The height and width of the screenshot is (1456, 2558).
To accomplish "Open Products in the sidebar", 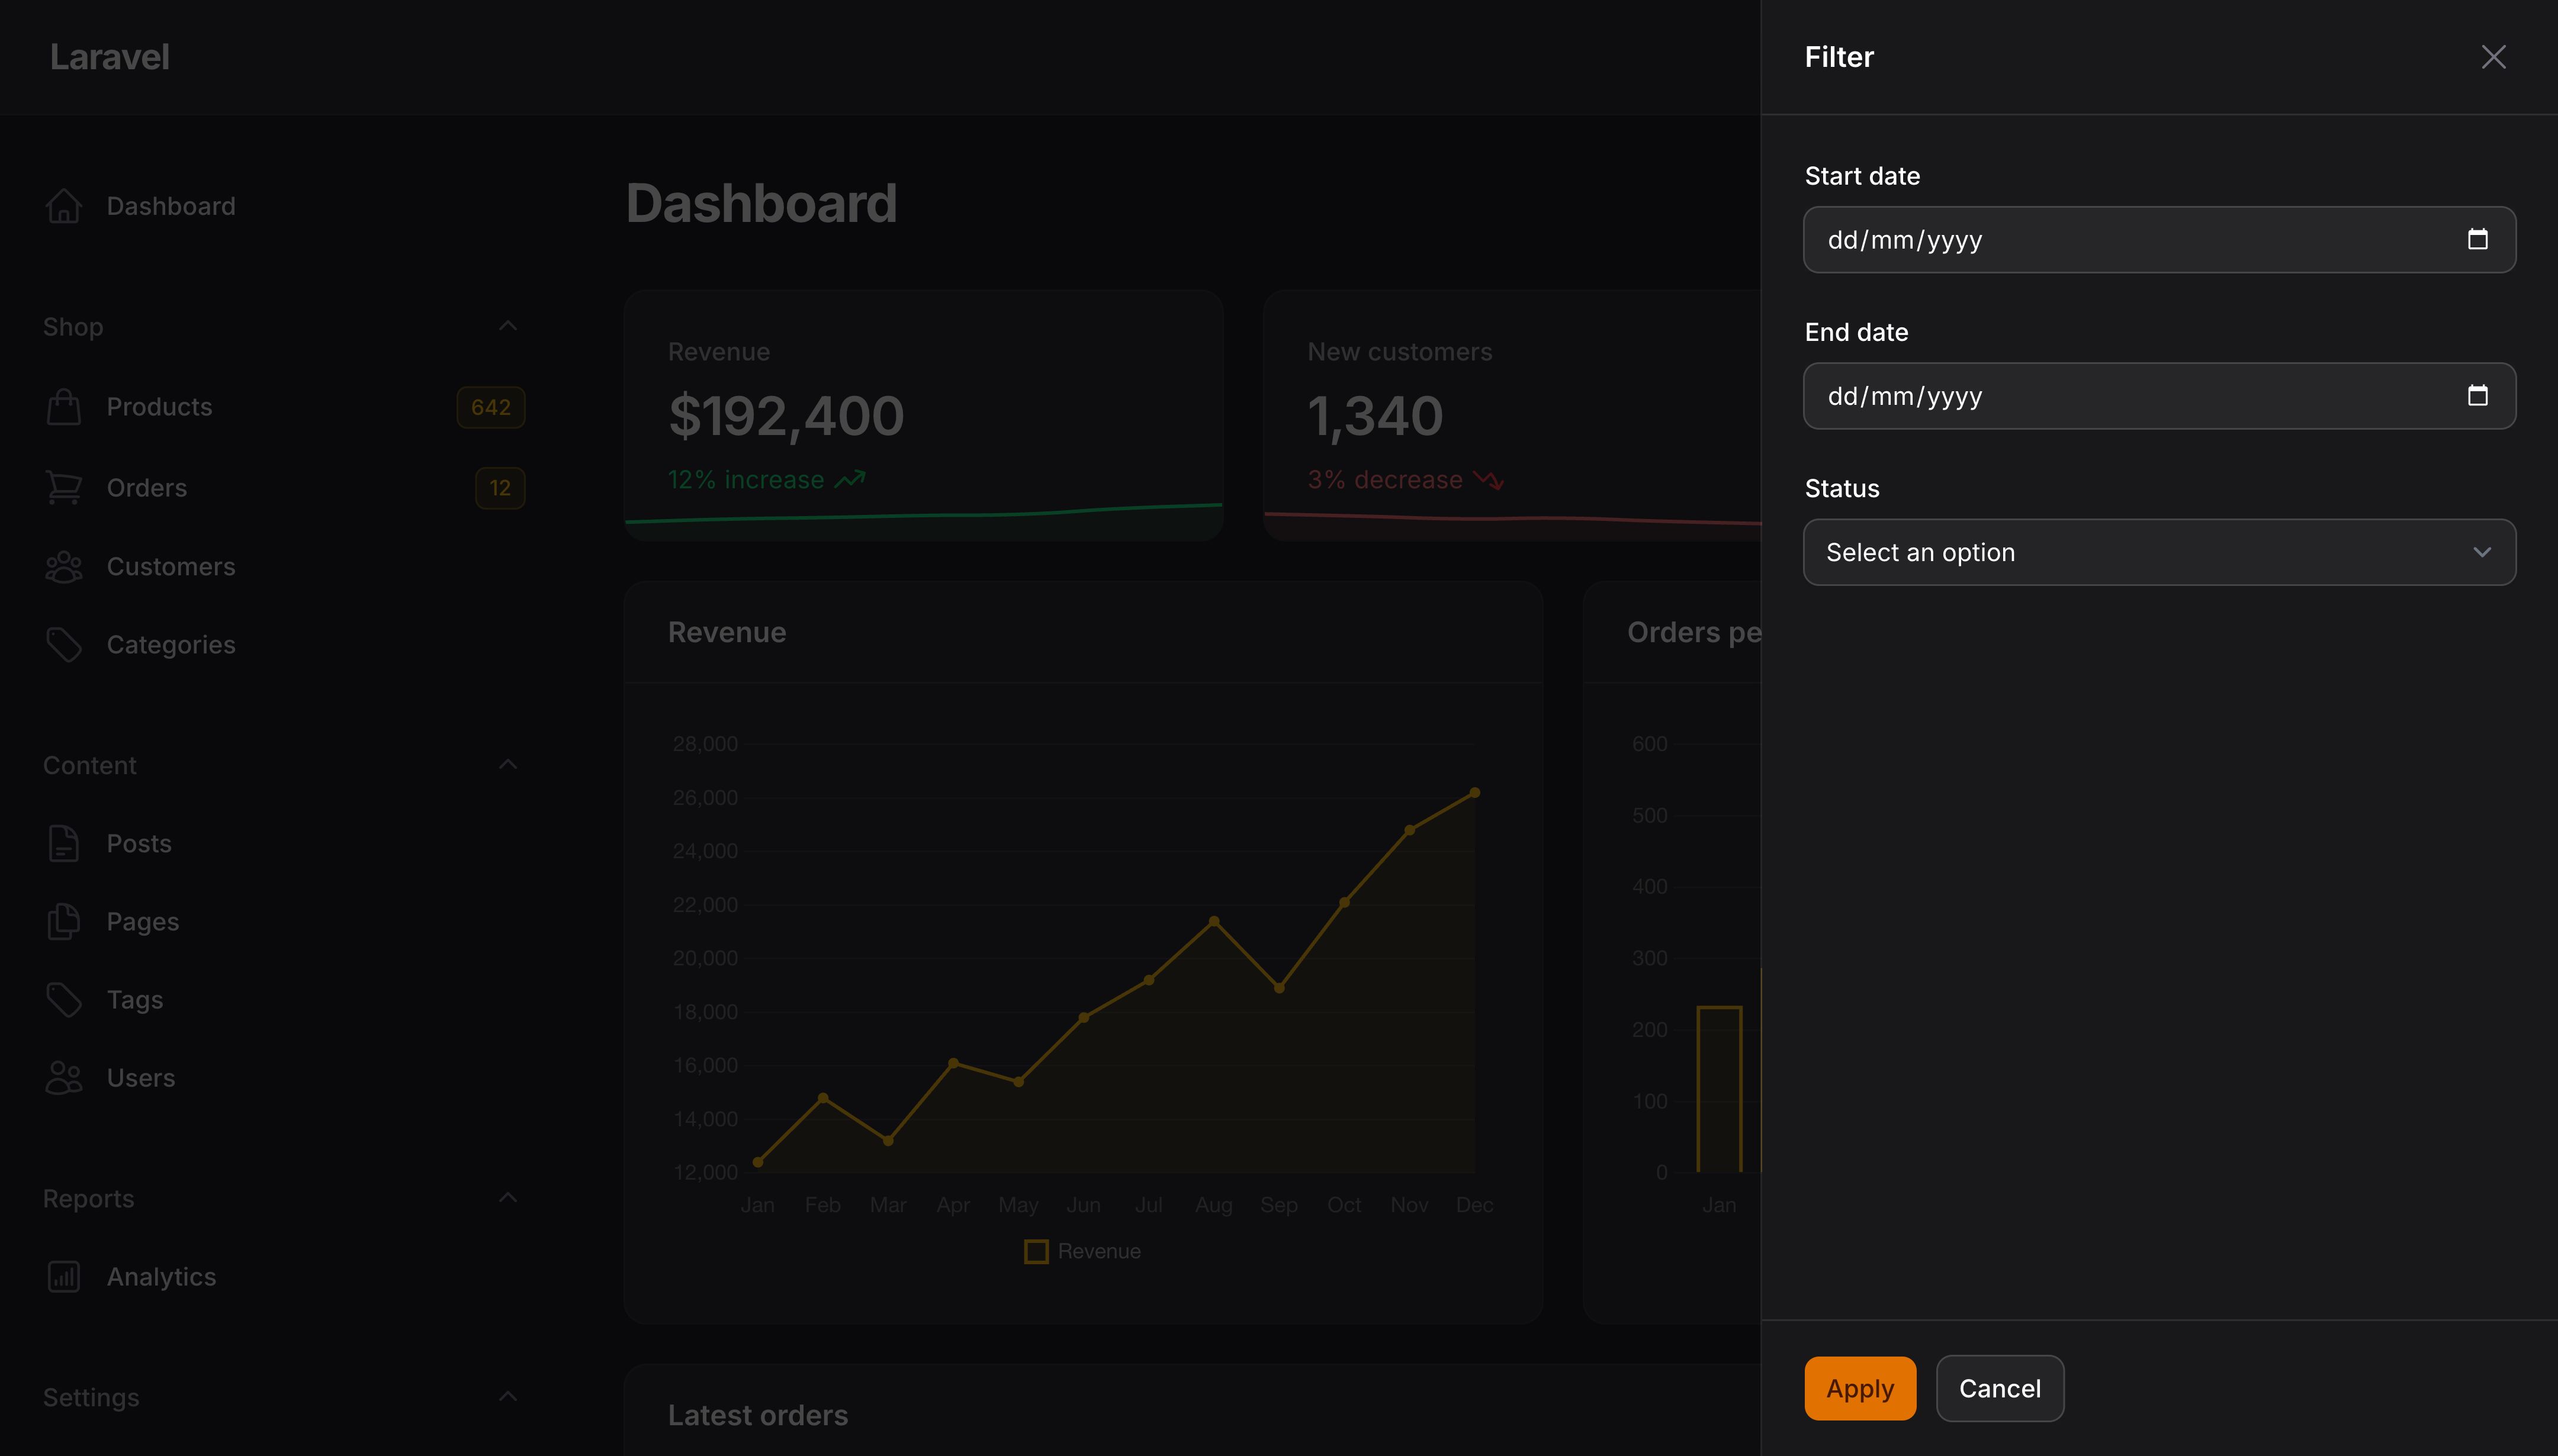I will (x=284, y=407).
